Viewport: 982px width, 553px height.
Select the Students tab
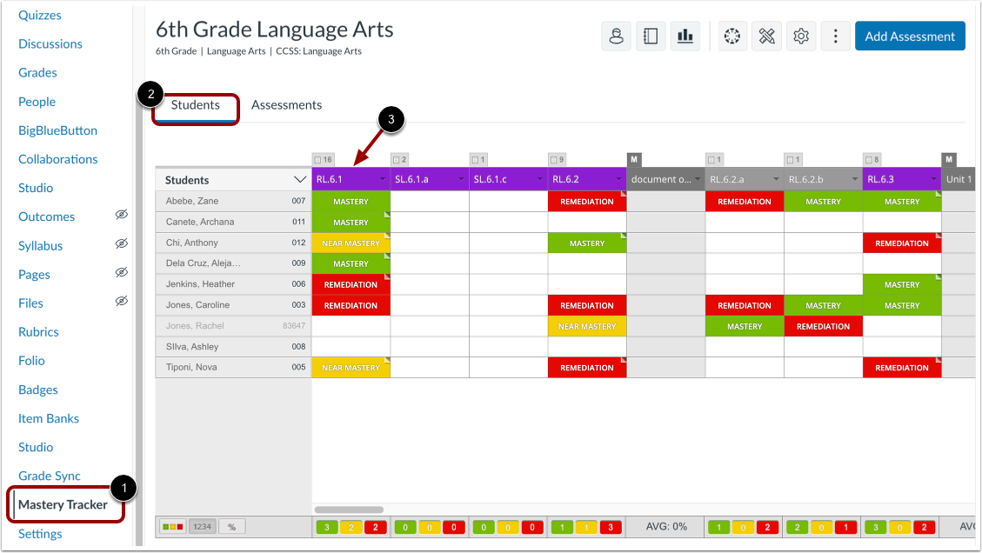tap(195, 104)
